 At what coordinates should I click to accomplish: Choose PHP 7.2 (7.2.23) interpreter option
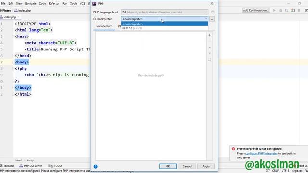(x=165, y=28)
